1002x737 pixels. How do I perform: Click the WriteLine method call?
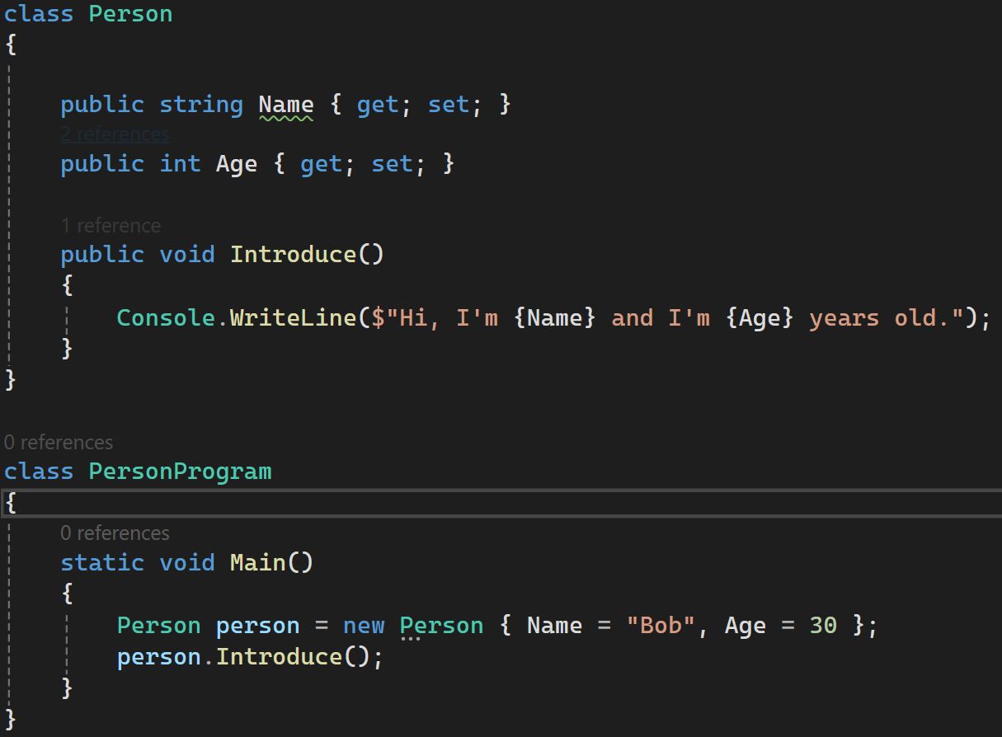[x=293, y=318]
